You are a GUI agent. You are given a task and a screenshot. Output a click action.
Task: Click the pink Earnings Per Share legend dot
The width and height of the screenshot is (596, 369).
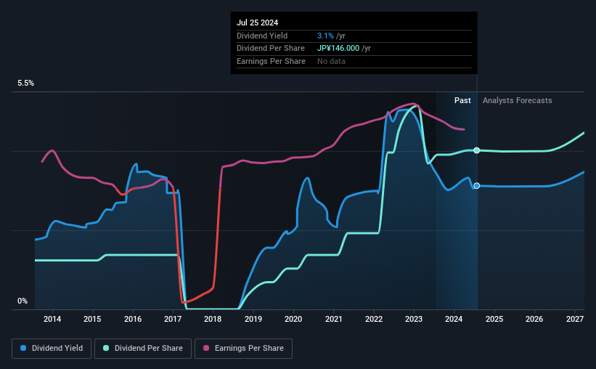tap(206, 348)
